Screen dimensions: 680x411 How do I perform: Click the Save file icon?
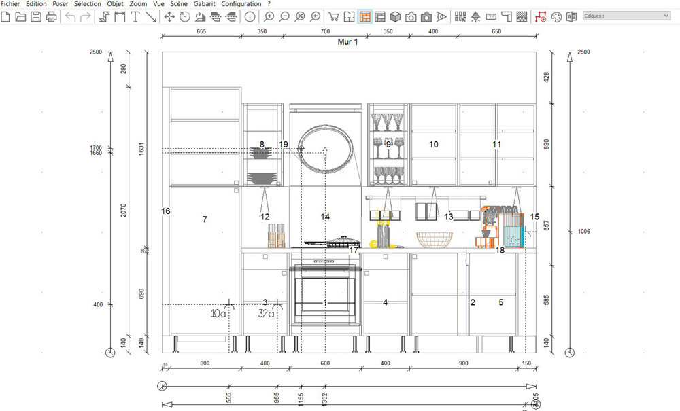coord(36,16)
